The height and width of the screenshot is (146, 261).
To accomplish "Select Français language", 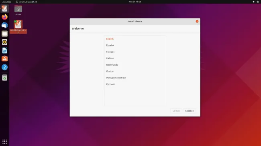I will [135, 52].
